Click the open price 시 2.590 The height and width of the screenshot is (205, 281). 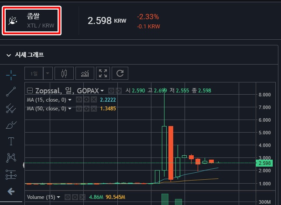click(135, 90)
